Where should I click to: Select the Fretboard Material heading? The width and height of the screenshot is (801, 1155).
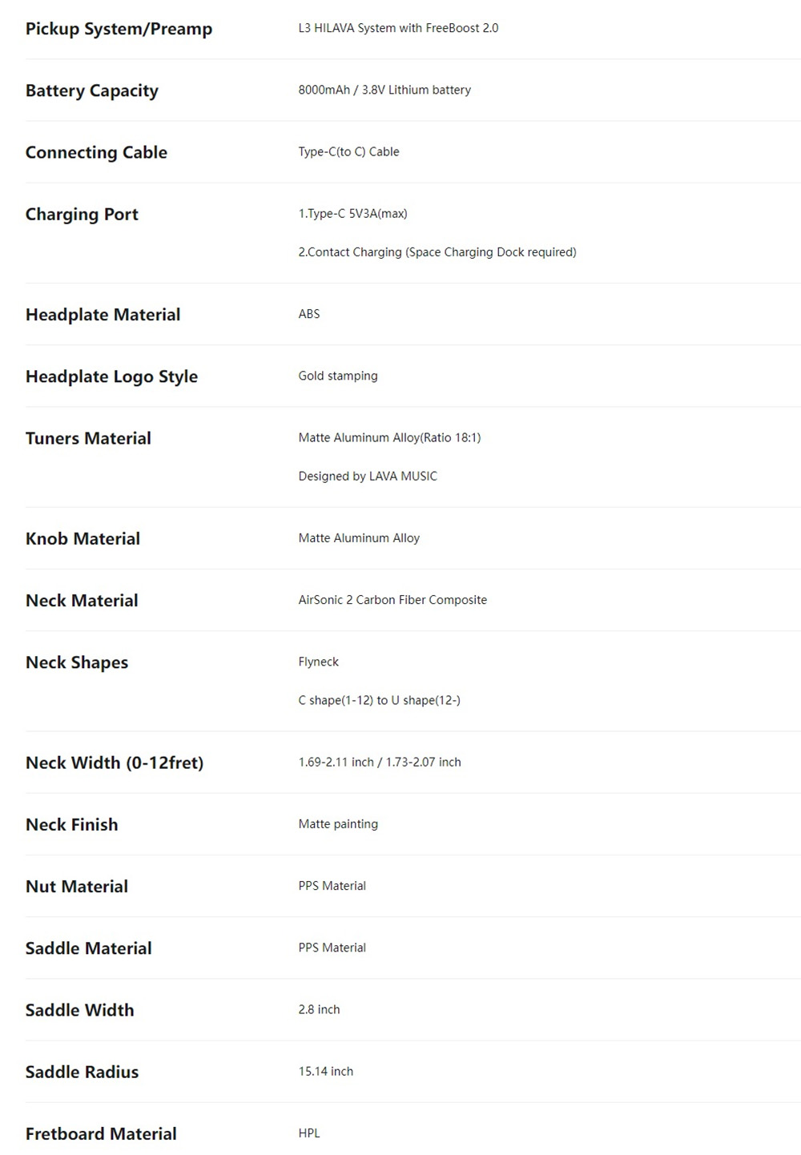point(101,1133)
